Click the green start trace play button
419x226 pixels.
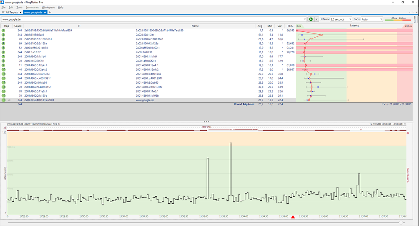tap(311, 19)
